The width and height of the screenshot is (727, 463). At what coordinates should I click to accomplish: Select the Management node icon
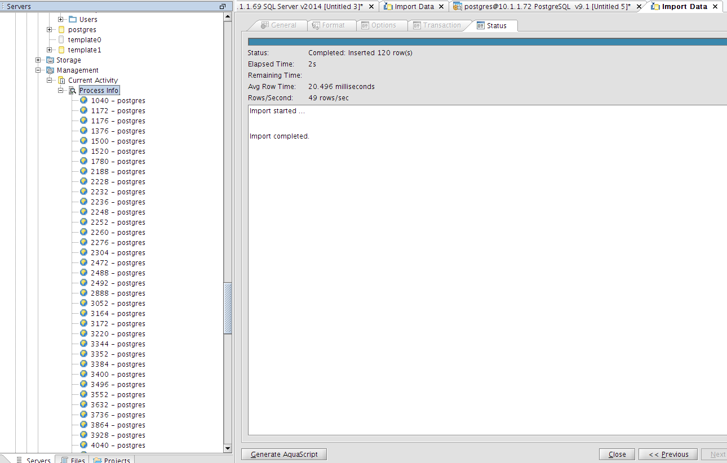point(50,70)
